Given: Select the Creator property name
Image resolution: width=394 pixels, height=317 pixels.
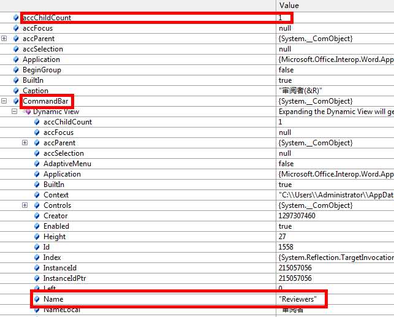Looking at the screenshot, I should point(56,216).
